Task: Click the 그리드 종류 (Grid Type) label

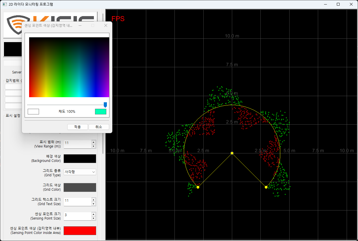Action: coord(51,173)
